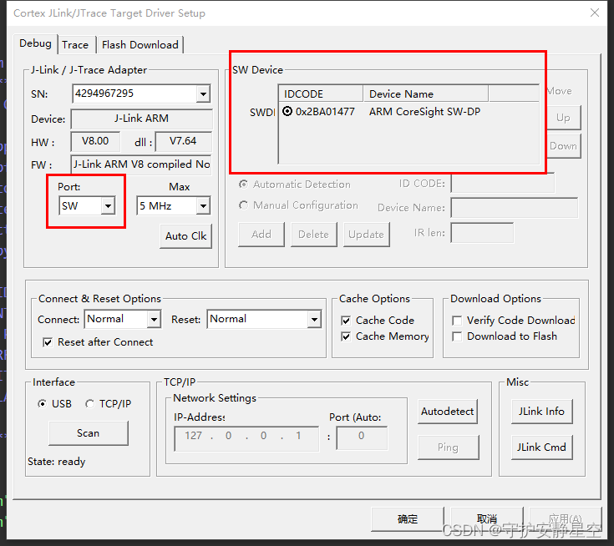Expand the Reset Normal dropdown

point(314,320)
